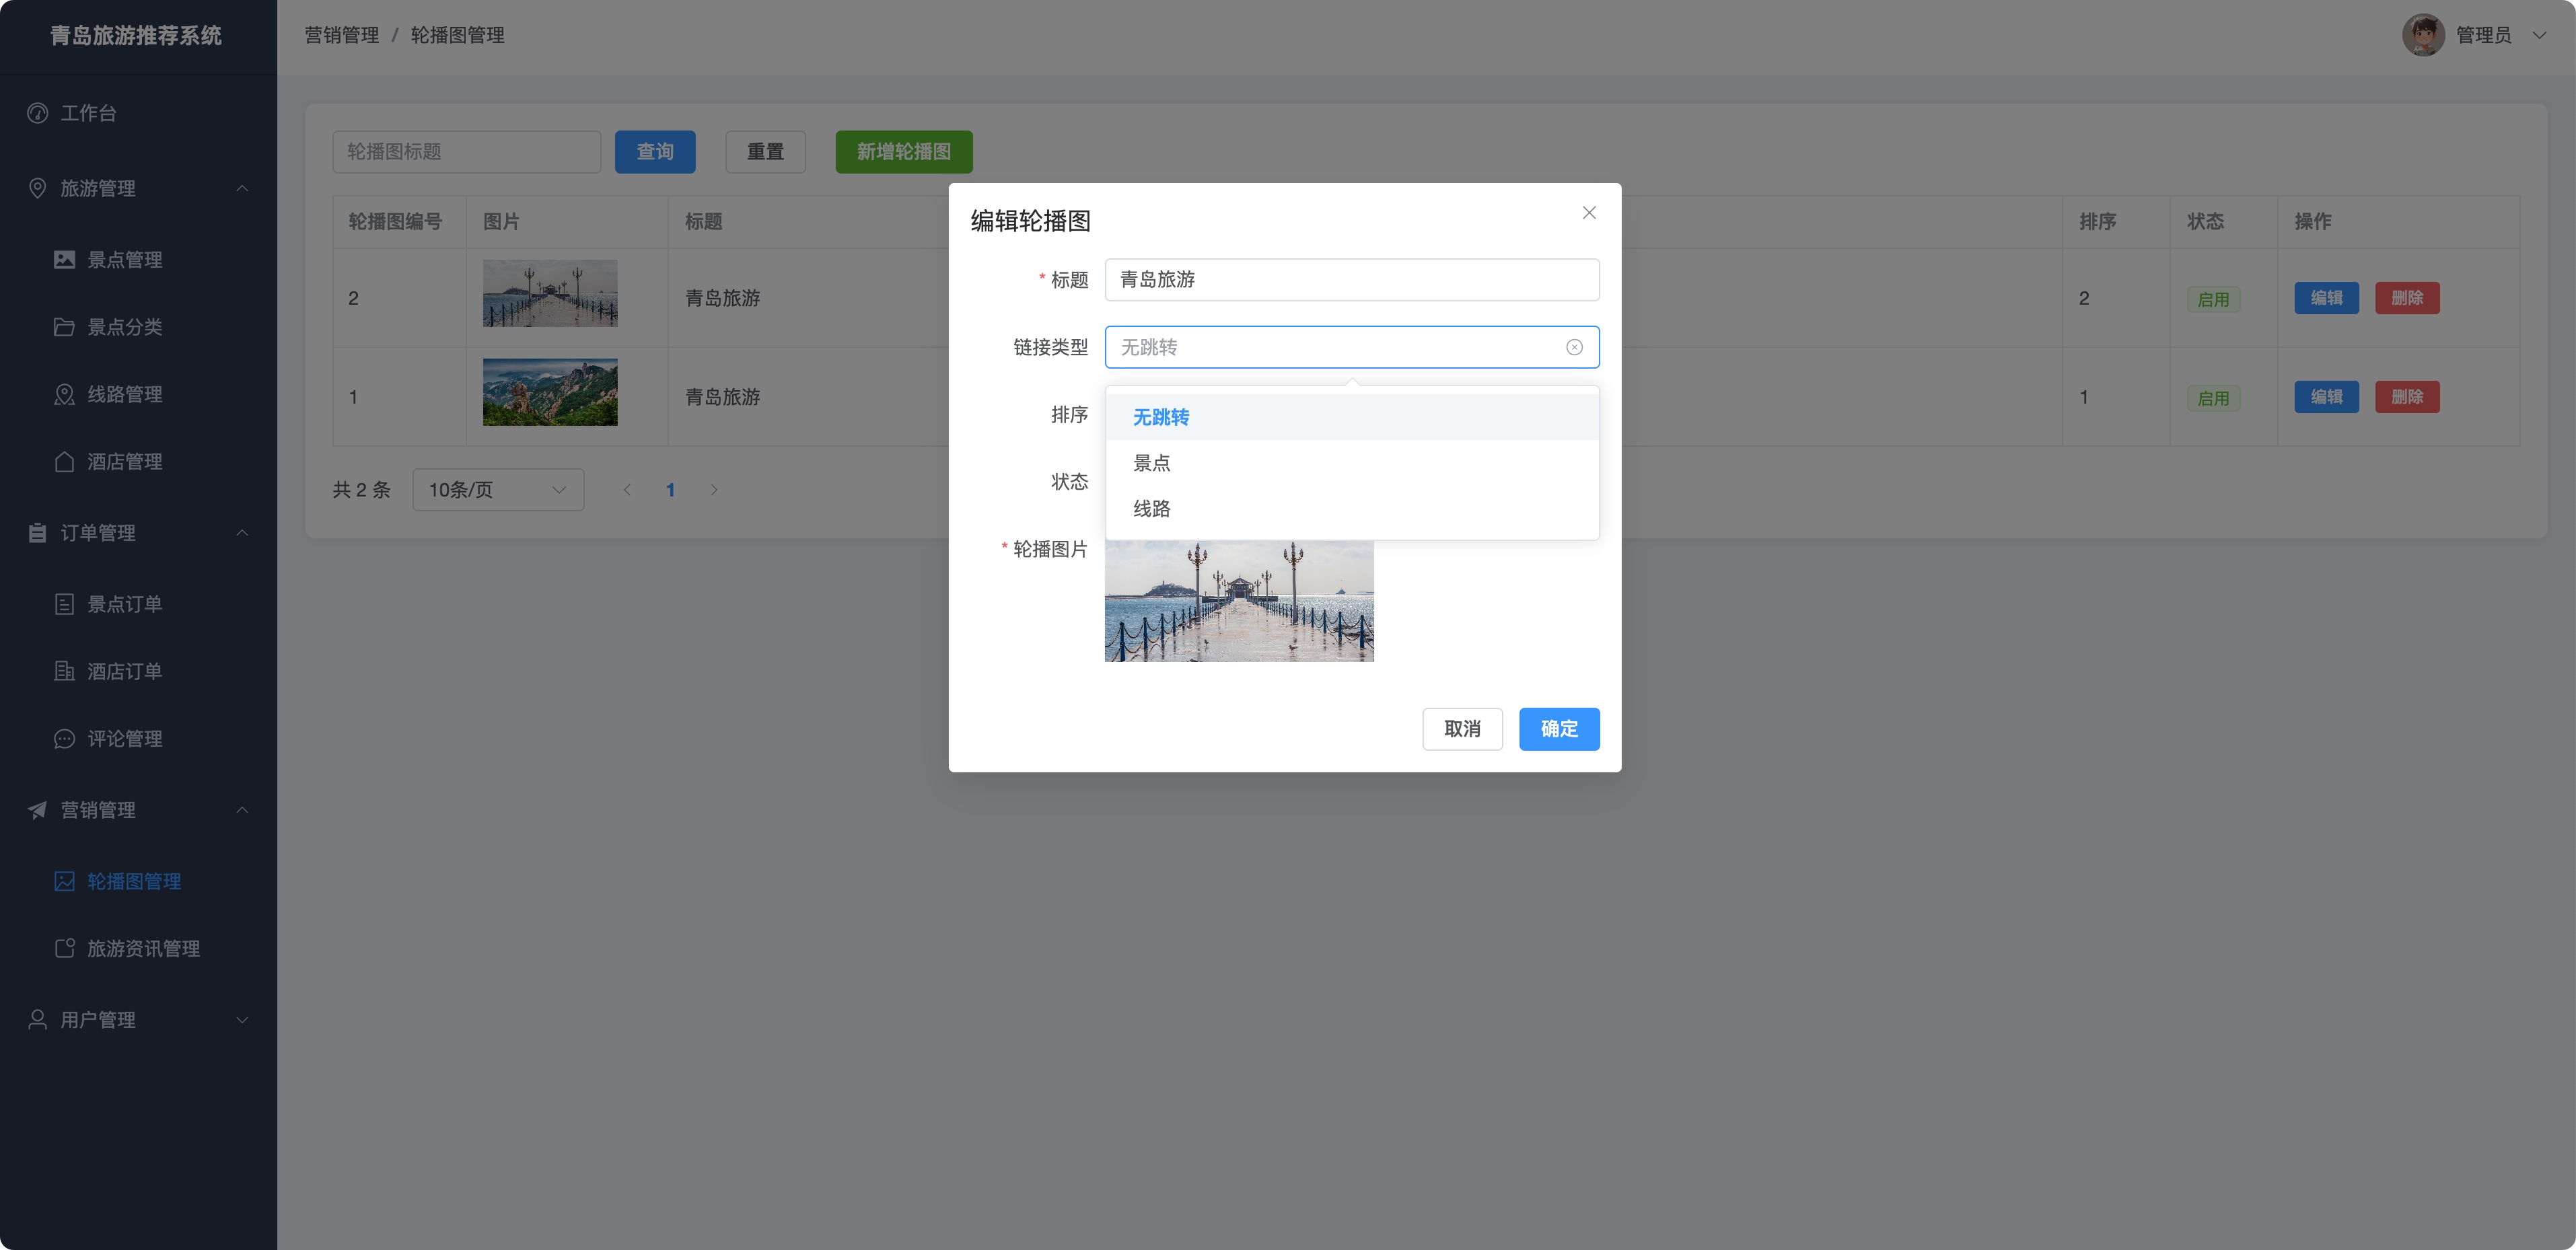
Task: Click page number 1 in pagination
Action: (x=671, y=490)
